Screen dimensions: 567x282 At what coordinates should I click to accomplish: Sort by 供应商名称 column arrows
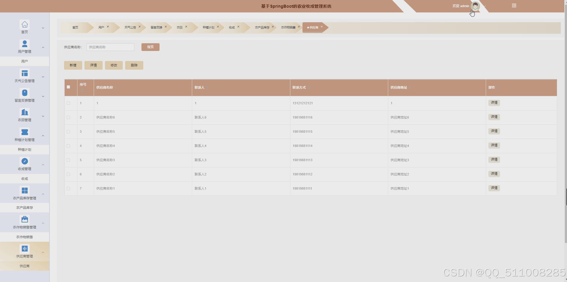point(116,87)
